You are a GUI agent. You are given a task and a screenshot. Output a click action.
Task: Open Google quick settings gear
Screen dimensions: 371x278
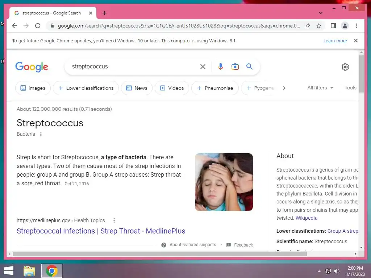pyautogui.click(x=345, y=67)
